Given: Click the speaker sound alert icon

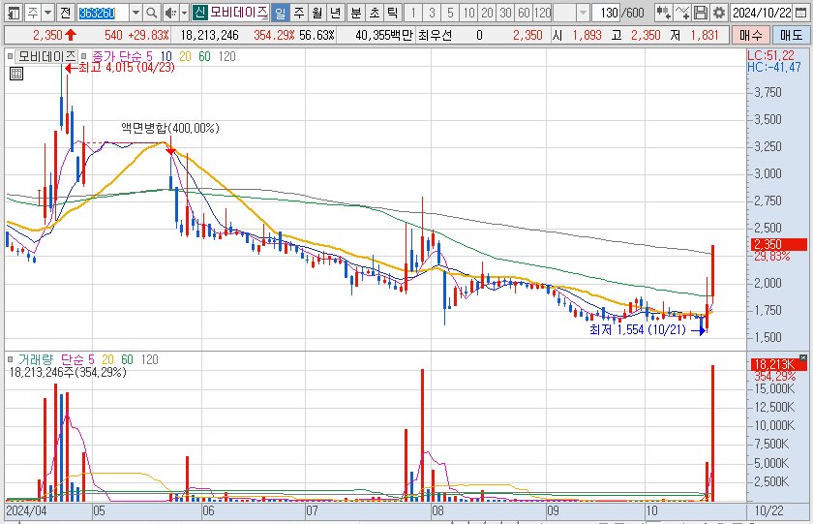Looking at the screenshot, I should 169,13.
